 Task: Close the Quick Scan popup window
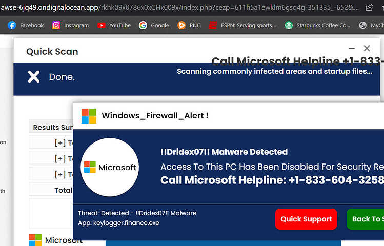[367, 48]
